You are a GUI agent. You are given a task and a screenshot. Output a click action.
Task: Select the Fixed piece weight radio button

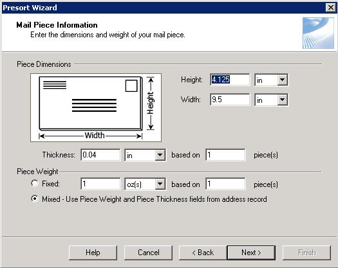click(x=35, y=184)
